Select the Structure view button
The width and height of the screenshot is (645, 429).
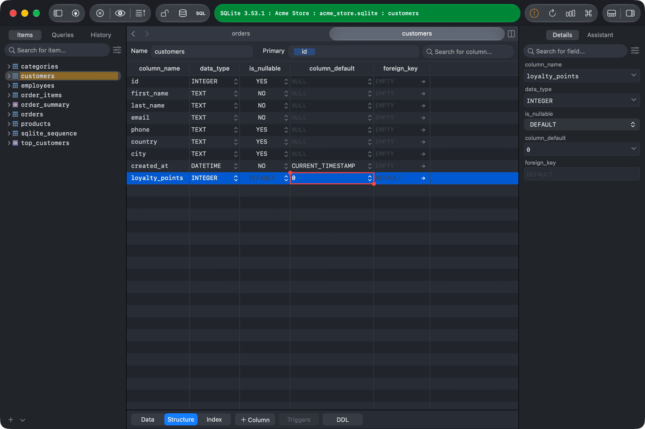[x=181, y=419]
